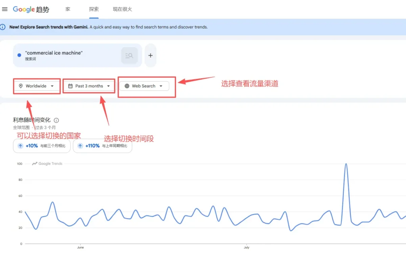Image resolution: width=406 pixels, height=257 pixels.
Task: Open the hamburger main menu
Action: point(5,10)
